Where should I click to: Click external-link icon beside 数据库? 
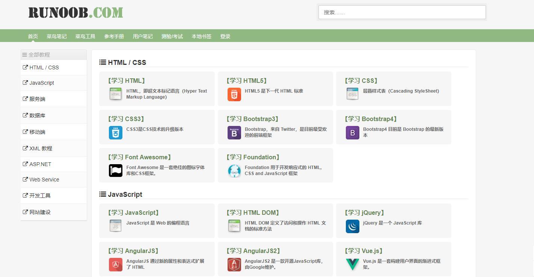click(x=25, y=115)
